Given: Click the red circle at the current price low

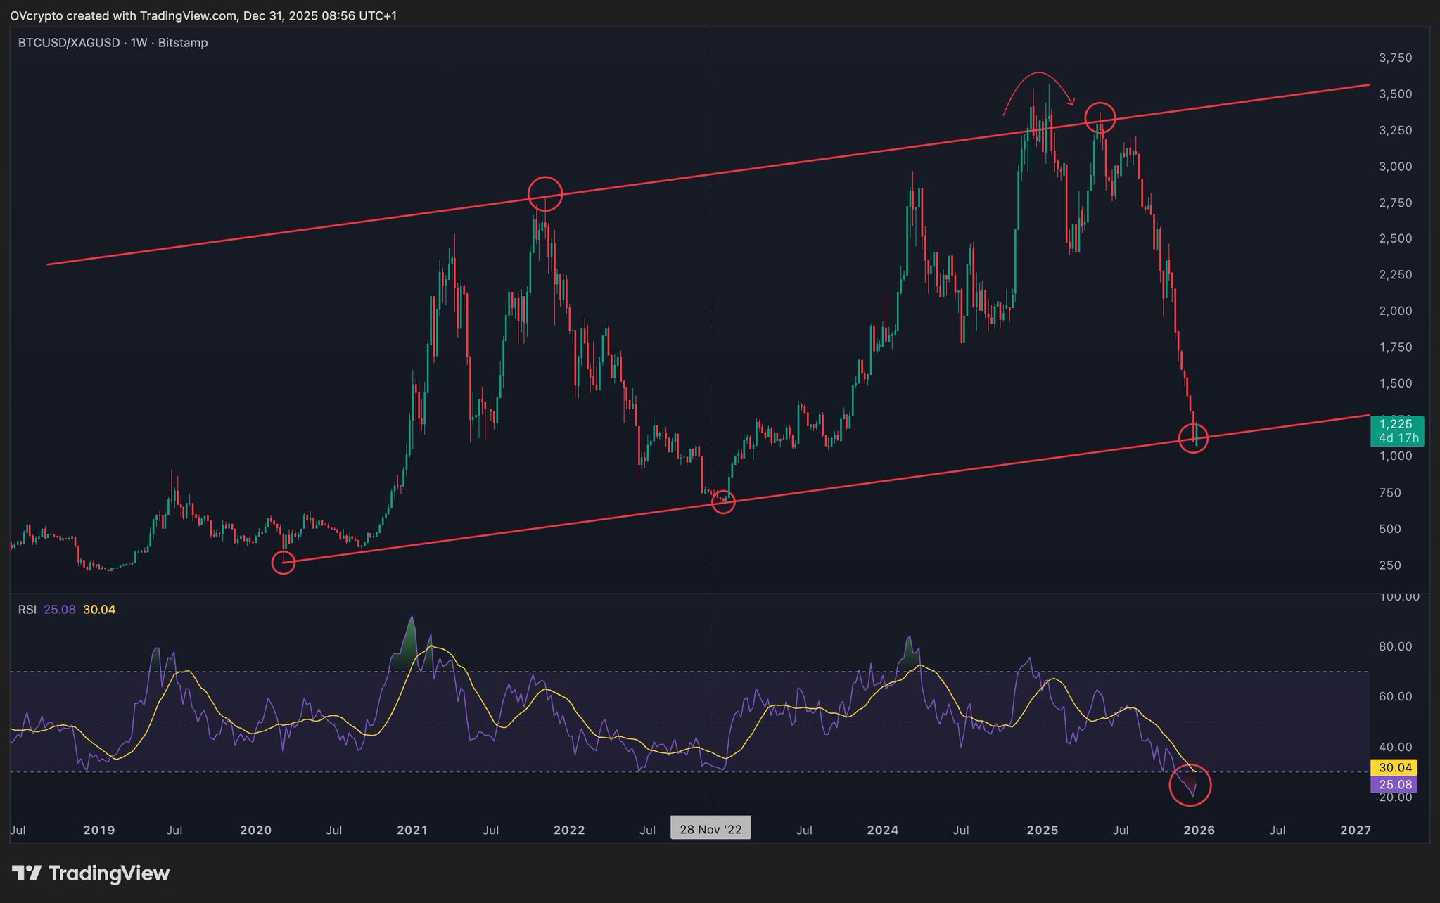Looking at the screenshot, I should pyautogui.click(x=1194, y=438).
